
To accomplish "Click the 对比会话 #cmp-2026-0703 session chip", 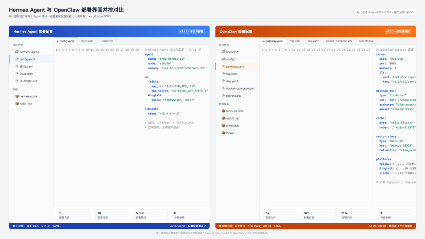I will coord(385,12).
